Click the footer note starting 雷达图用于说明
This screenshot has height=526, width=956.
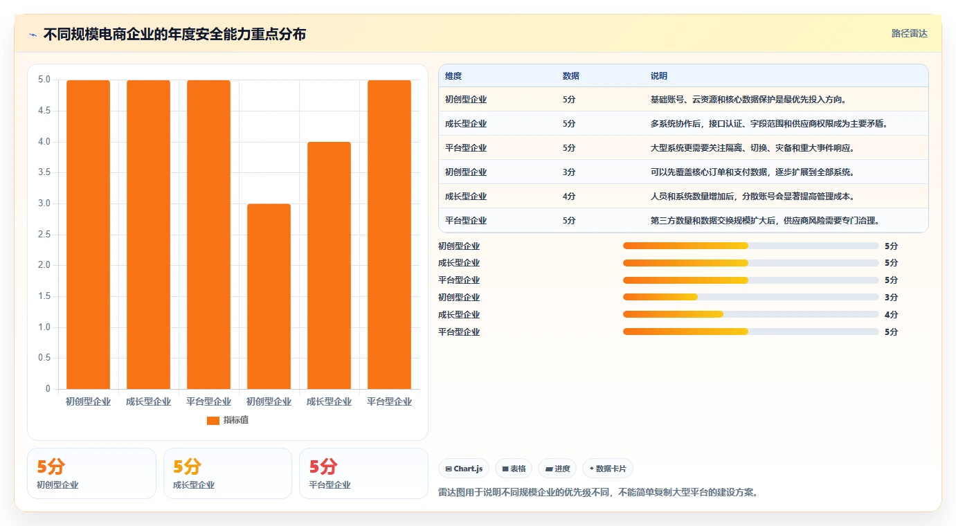tap(598, 493)
